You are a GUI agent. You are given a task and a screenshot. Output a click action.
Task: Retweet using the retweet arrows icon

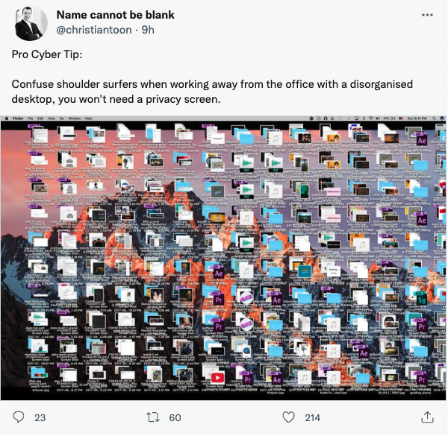tap(153, 417)
